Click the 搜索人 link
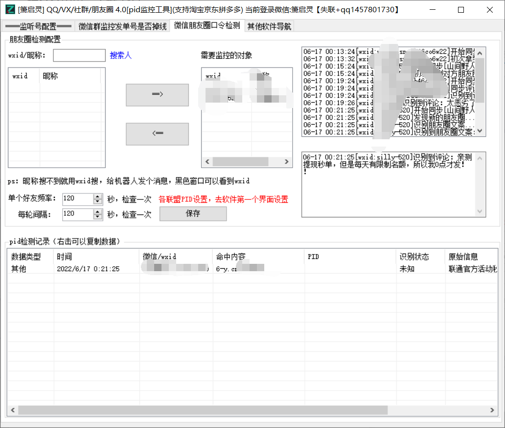Screen dimensions: 505x428 point(121,55)
